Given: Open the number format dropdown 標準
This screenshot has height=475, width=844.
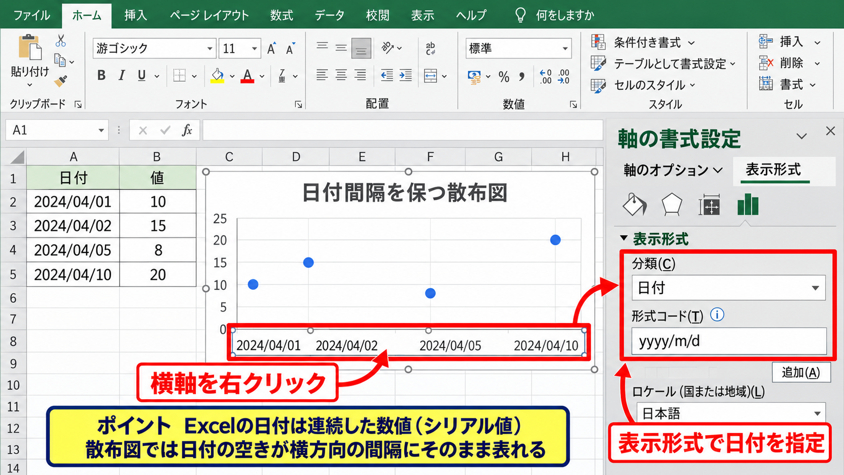Looking at the screenshot, I should pos(565,48).
